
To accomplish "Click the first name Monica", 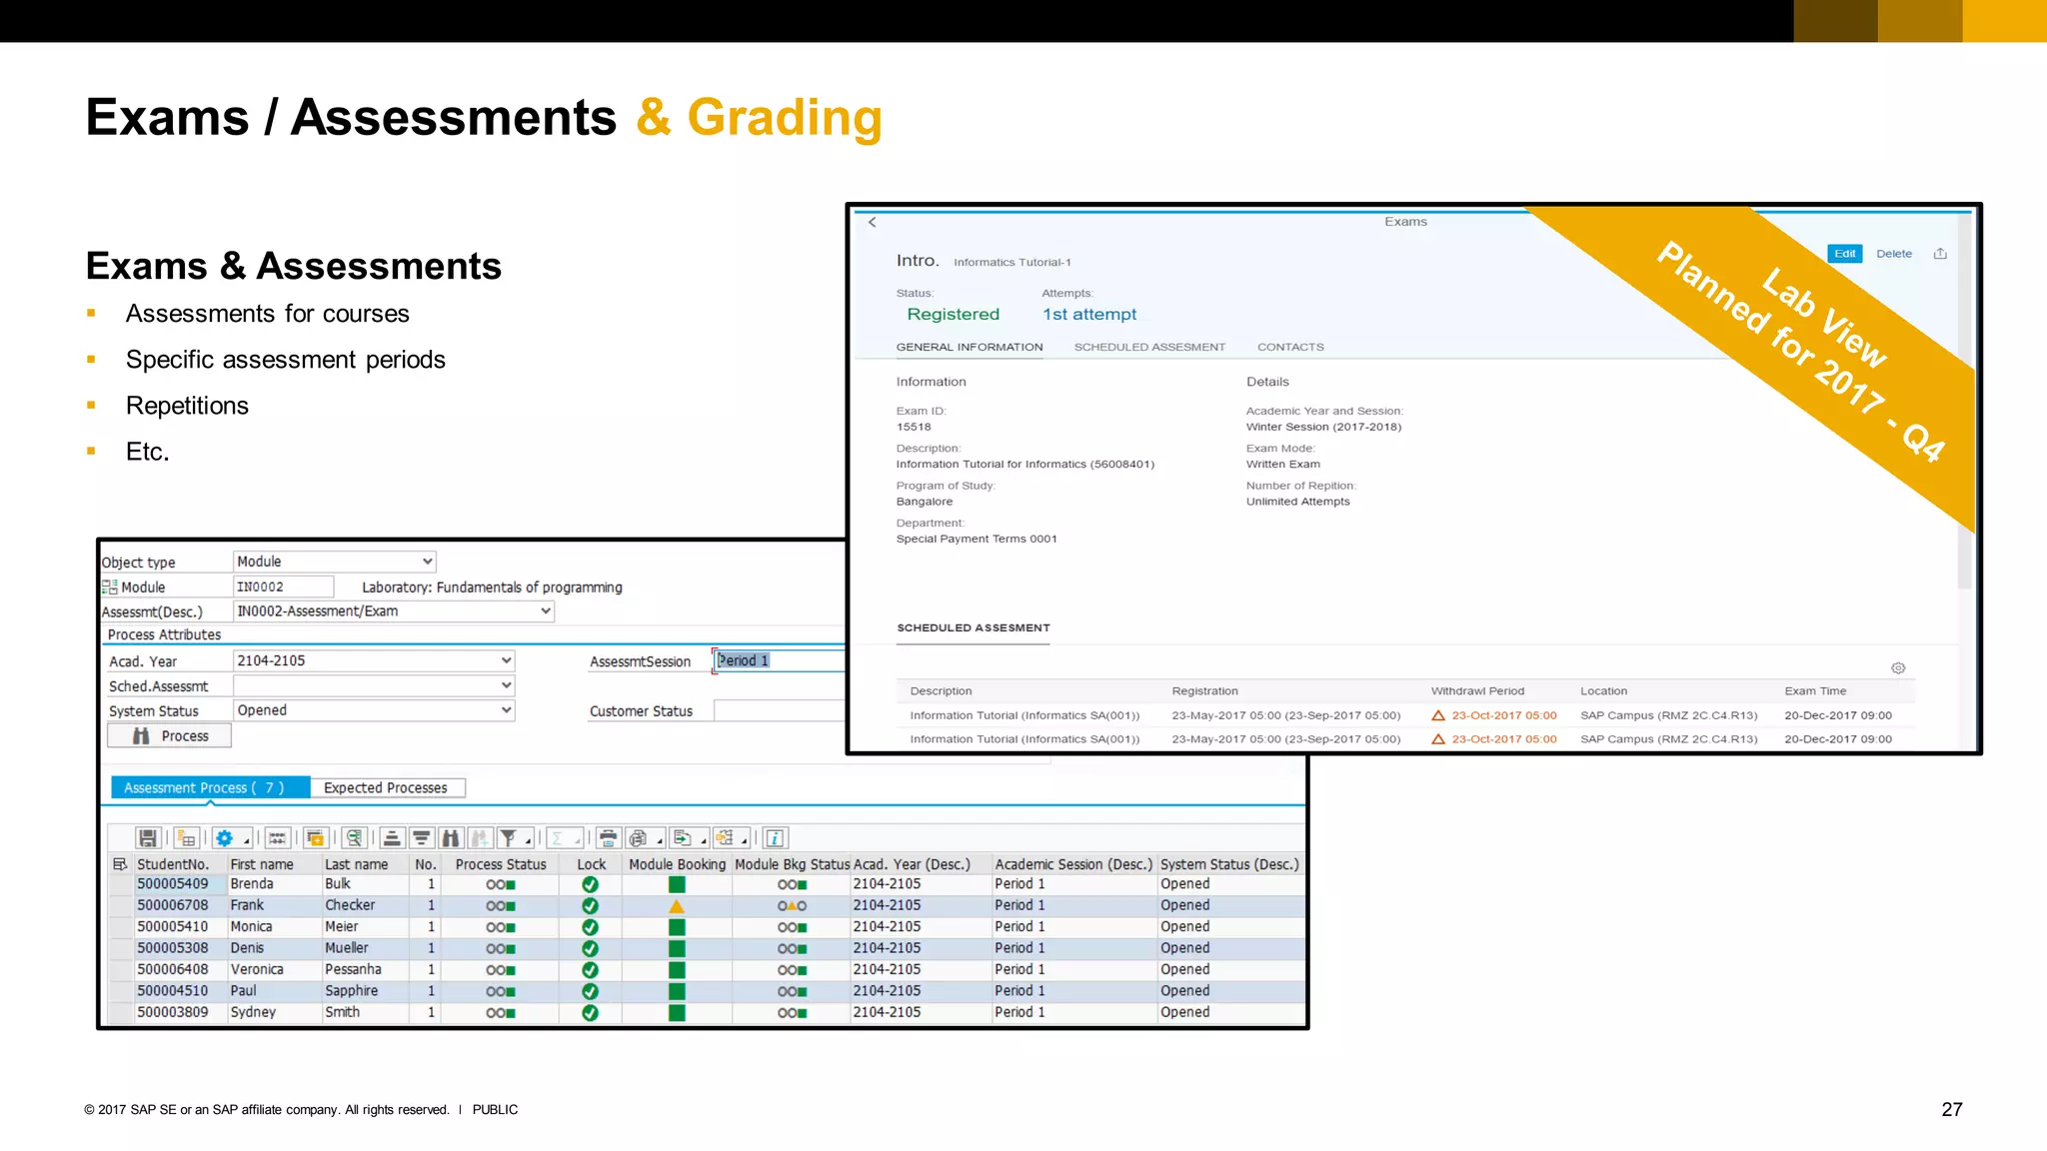I will (x=252, y=927).
